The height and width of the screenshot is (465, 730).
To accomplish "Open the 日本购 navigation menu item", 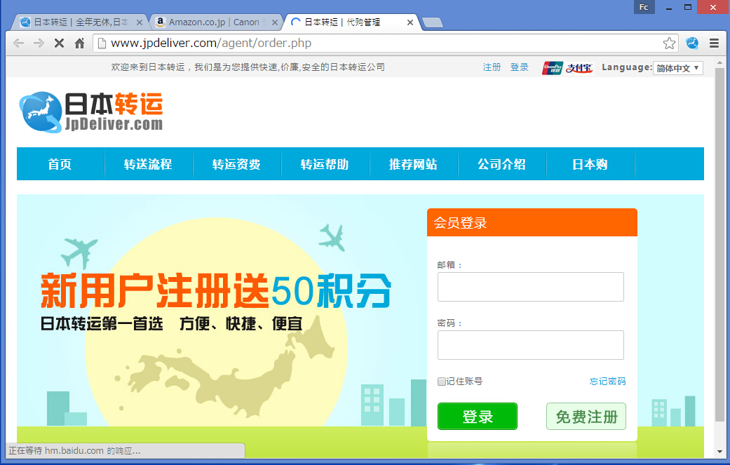I will click(x=590, y=164).
